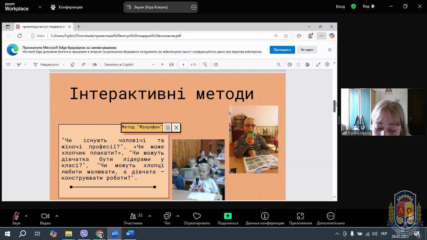
Task: Rotate the PDF page
Action: [x=205, y=64]
